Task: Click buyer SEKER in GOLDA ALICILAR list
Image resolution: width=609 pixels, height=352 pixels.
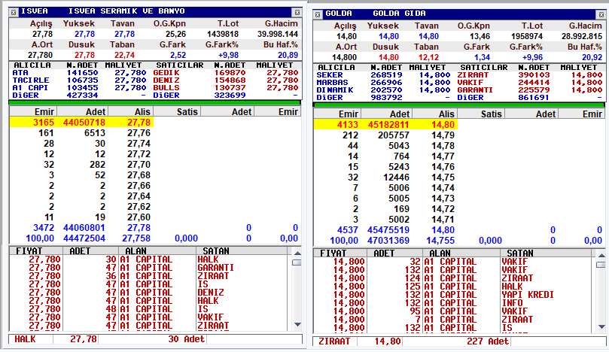Action: [330, 75]
